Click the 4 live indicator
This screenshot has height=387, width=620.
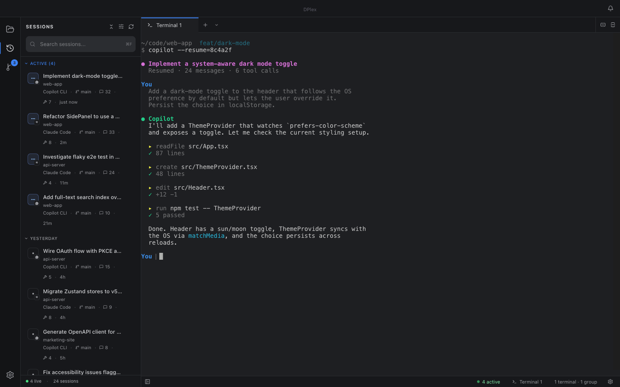pos(34,381)
